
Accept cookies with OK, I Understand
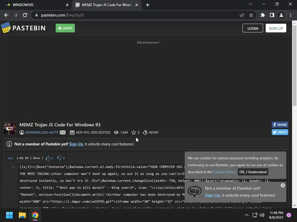click(x=253, y=172)
